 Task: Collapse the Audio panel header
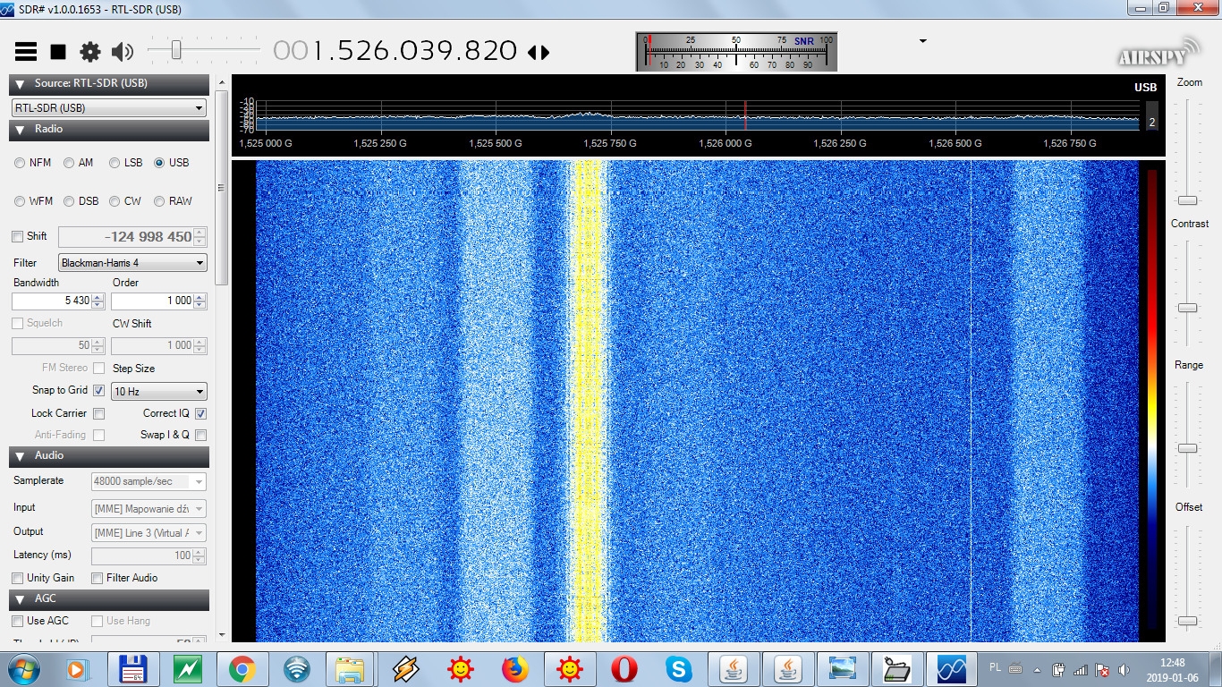tap(109, 456)
